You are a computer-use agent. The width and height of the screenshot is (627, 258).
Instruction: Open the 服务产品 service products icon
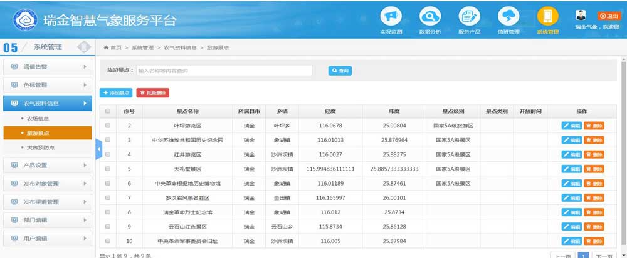[469, 16]
